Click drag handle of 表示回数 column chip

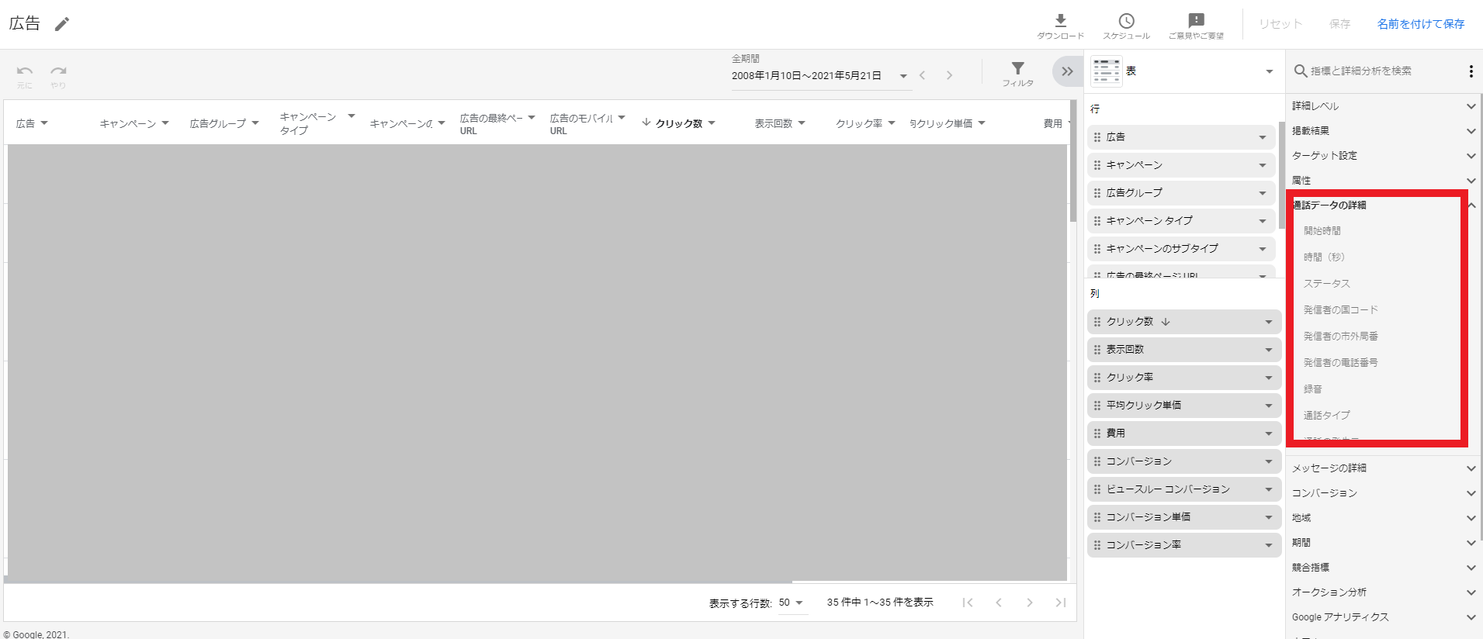[1097, 350]
